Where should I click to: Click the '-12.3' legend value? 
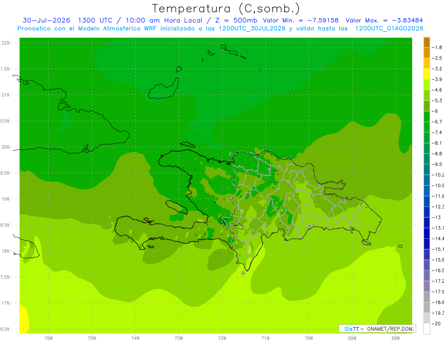tap(437, 207)
